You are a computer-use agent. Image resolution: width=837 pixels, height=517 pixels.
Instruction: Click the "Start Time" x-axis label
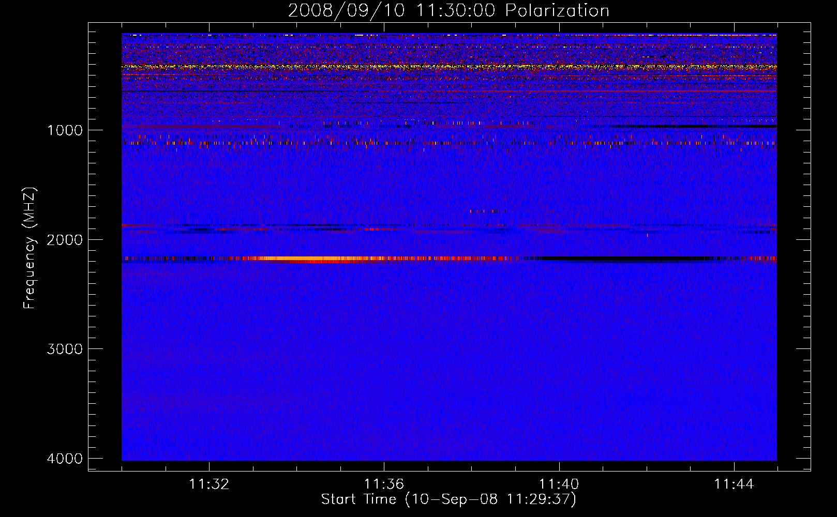tap(448, 499)
